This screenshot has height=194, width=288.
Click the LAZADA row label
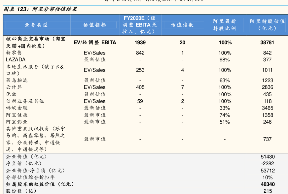pyautogui.click(x=16, y=60)
